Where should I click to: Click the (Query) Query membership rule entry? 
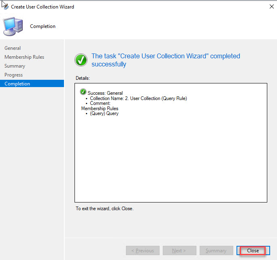pyautogui.click(x=104, y=113)
